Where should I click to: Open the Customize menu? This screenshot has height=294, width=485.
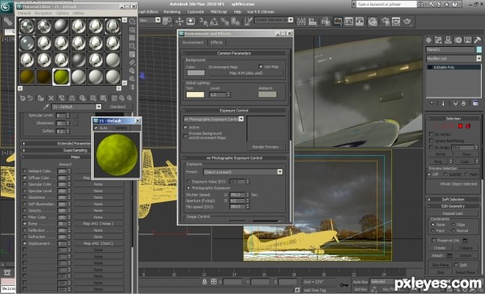[x=196, y=12]
